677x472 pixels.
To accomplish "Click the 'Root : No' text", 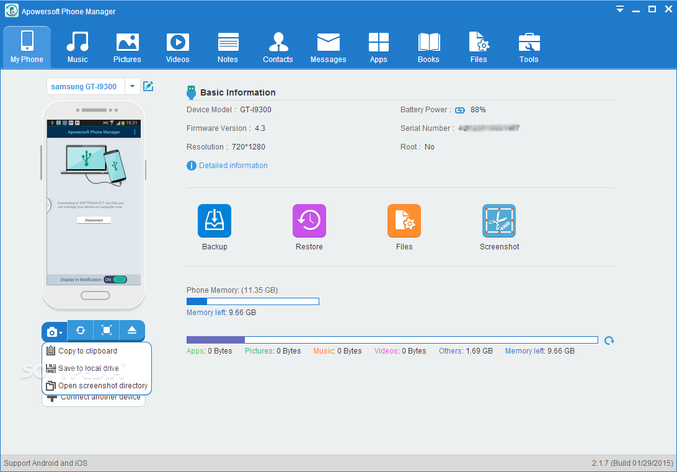I will coord(417,147).
